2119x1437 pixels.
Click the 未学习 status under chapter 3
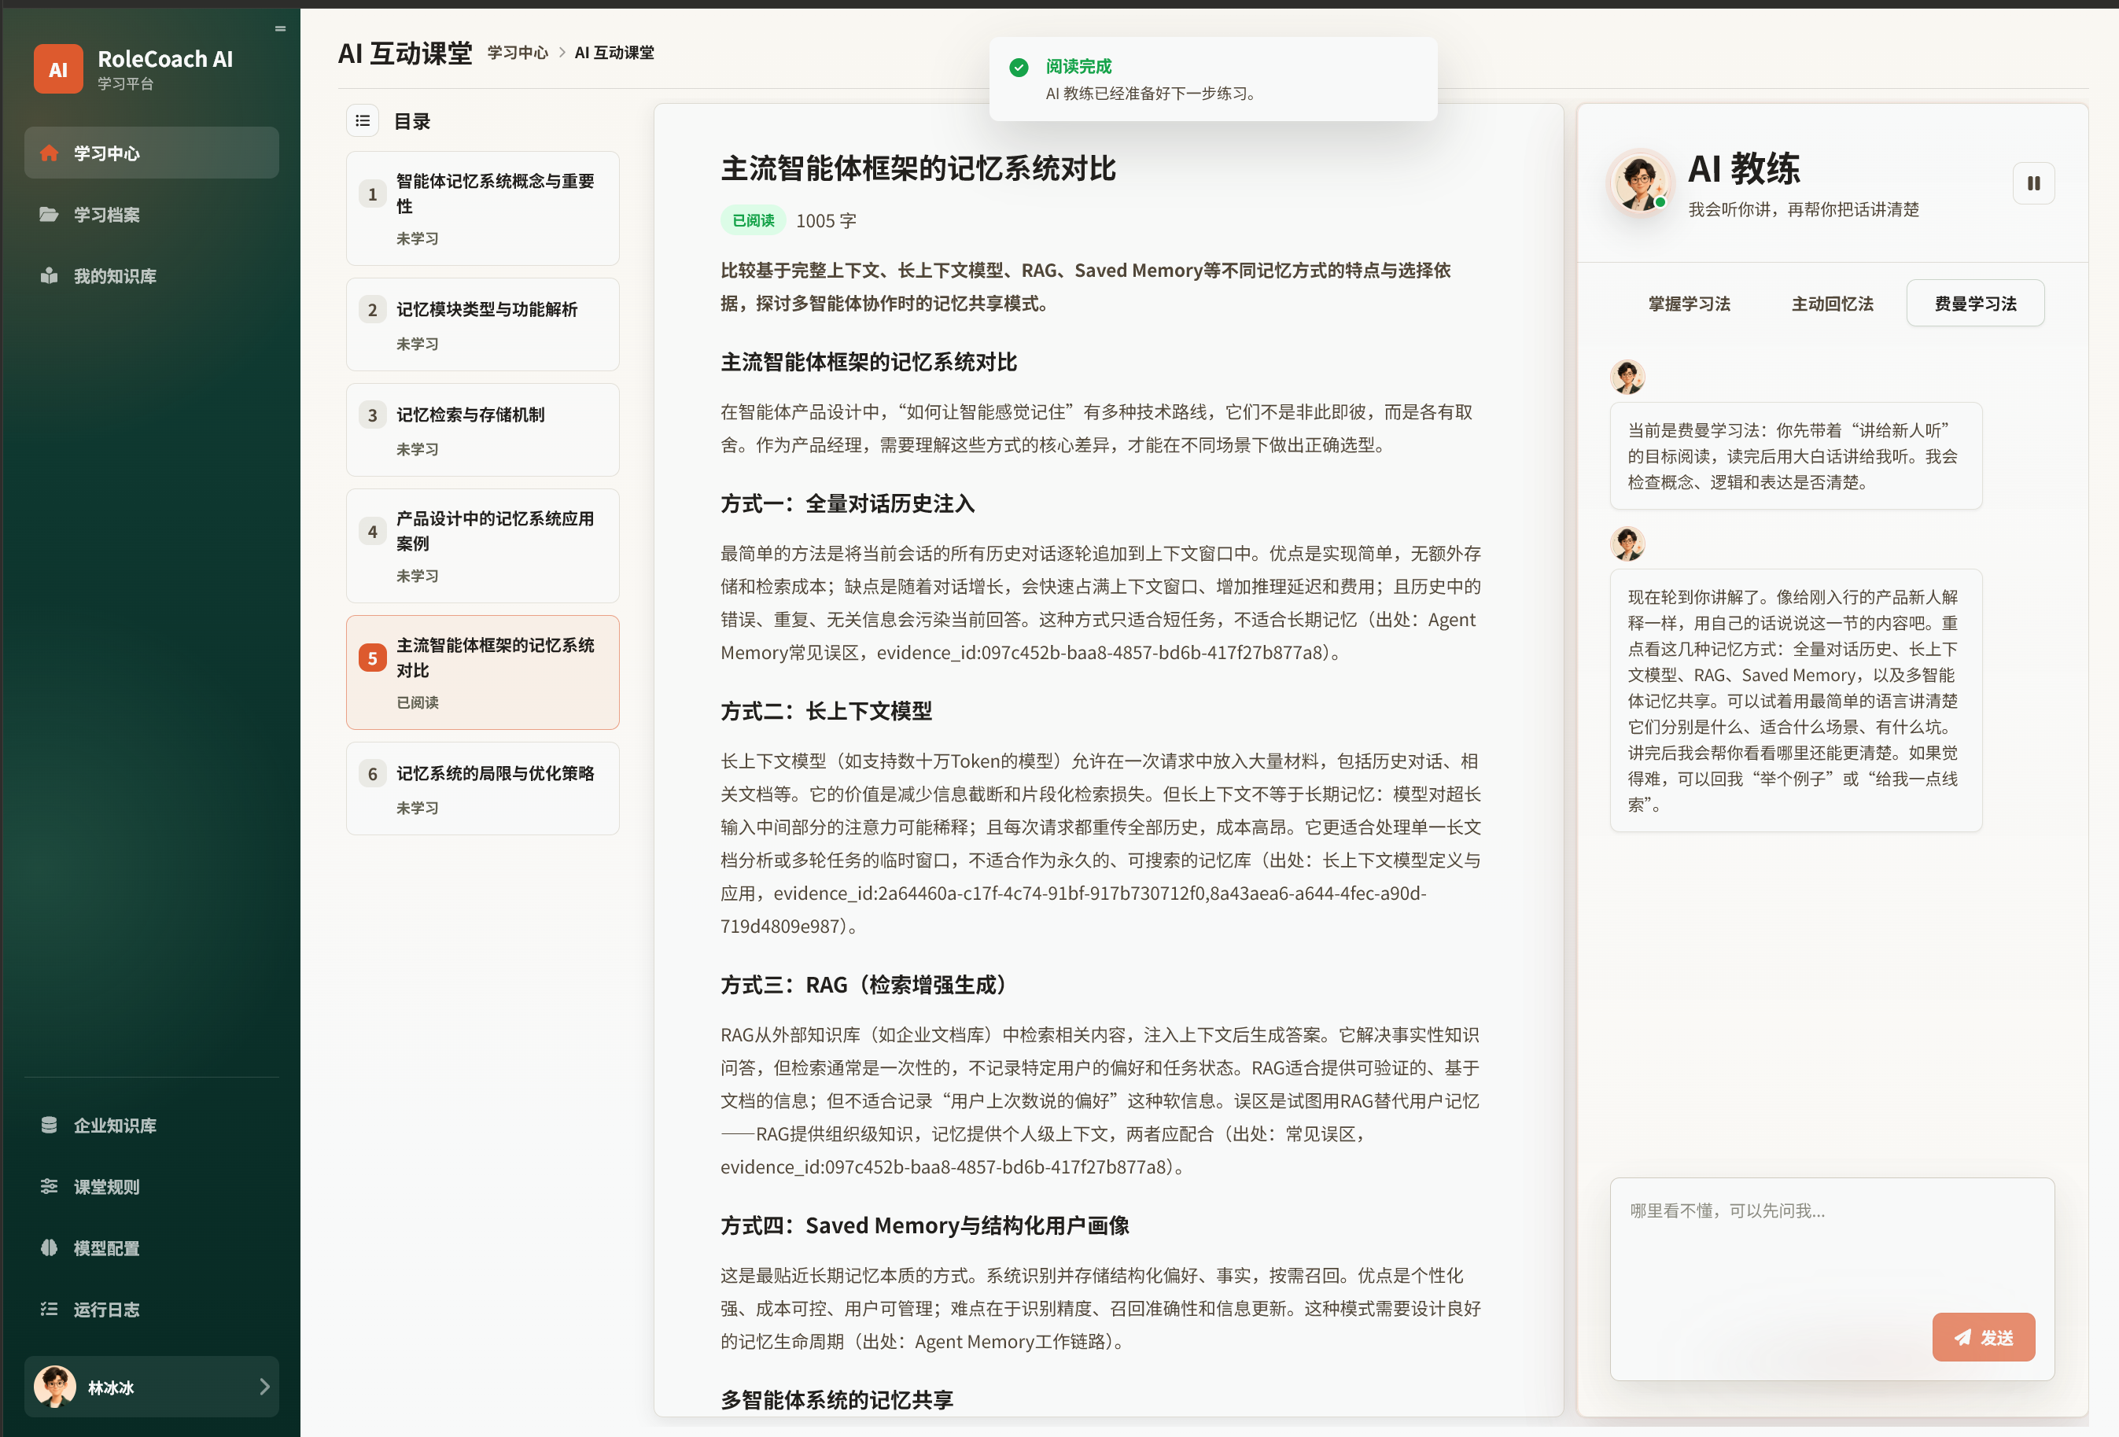(418, 448)
